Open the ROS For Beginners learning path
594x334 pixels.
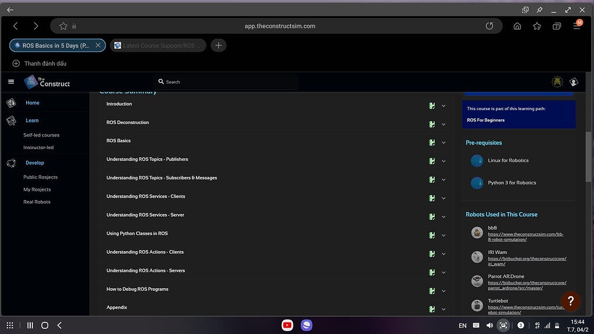(486, 120)
